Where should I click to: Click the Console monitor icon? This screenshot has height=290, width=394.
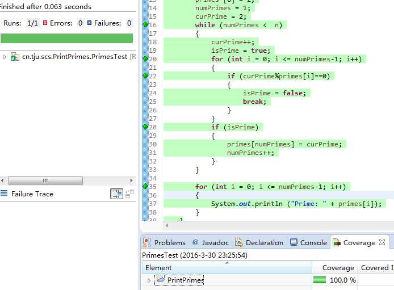point(294,242)
